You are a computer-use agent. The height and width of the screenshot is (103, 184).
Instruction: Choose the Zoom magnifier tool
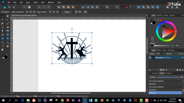pyautogui.click(x=3, y=50)
